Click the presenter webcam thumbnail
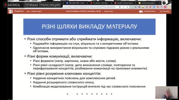 pos(166,92)
